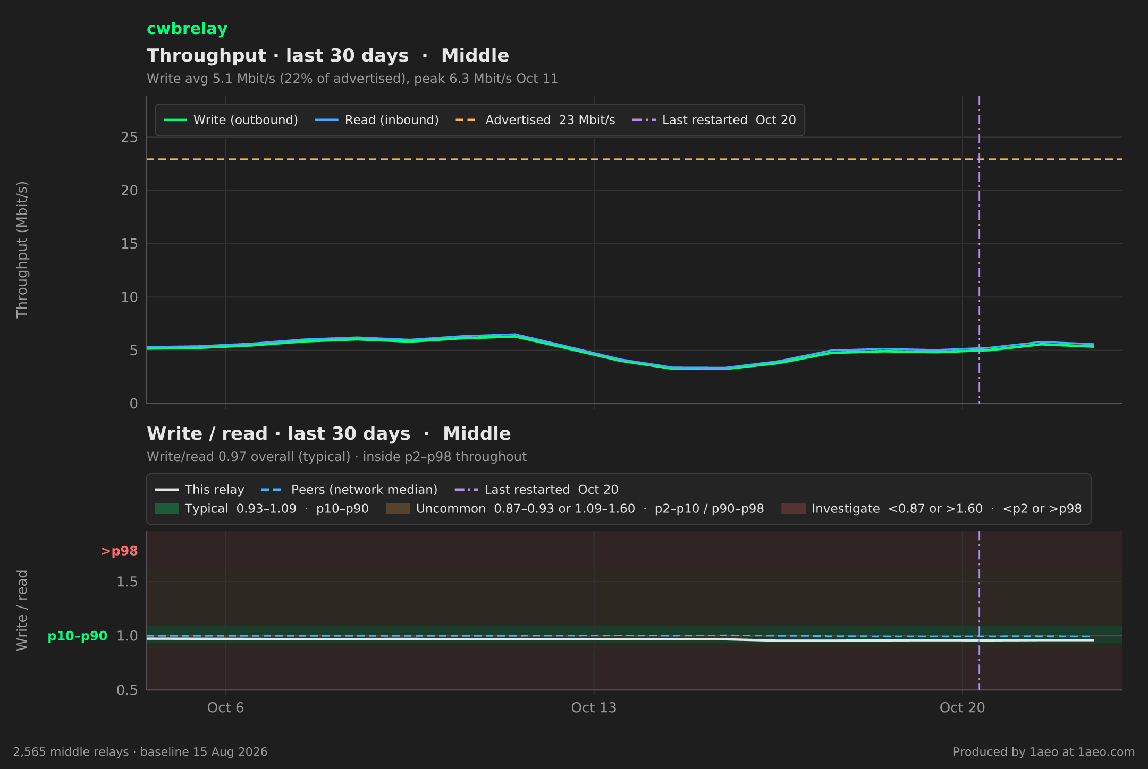The height and width of the screenshot is (769, 1148).
Task: Click the This relay legend entry
Action: 200,490
